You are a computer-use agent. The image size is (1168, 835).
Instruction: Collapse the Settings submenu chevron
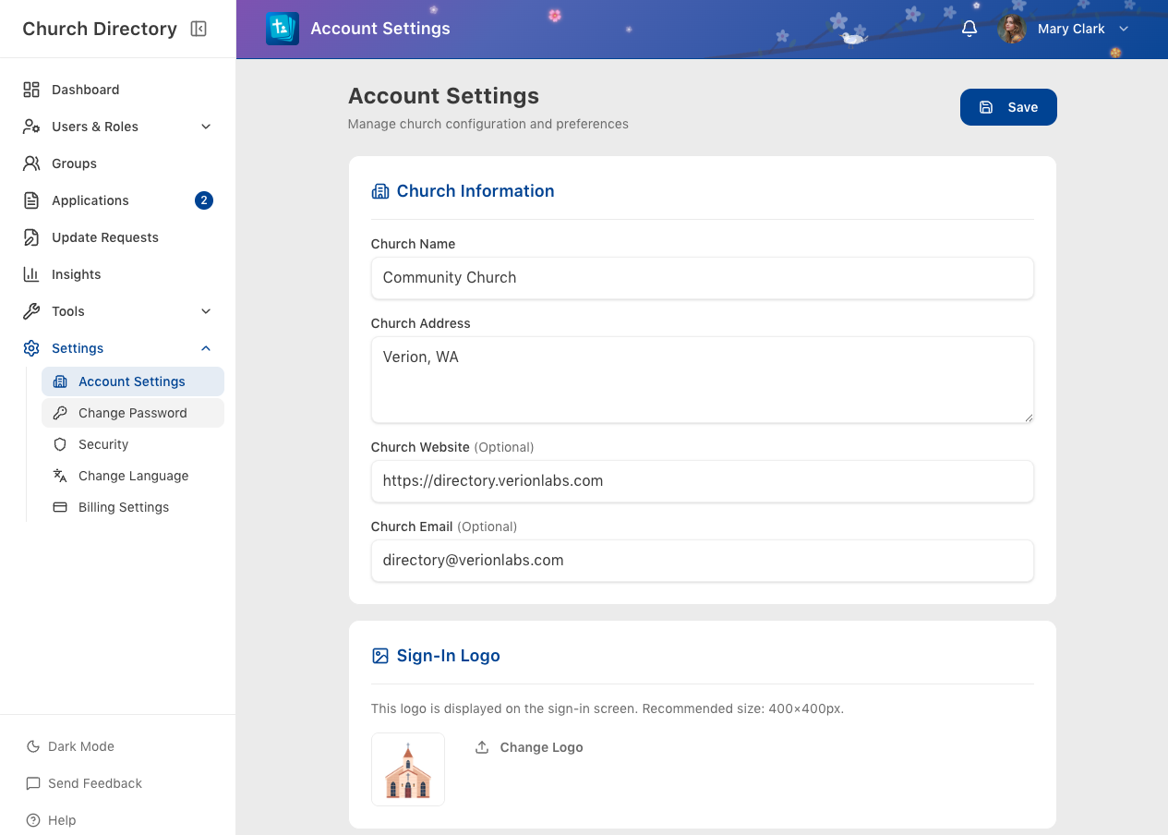click(x=206, y=348)
